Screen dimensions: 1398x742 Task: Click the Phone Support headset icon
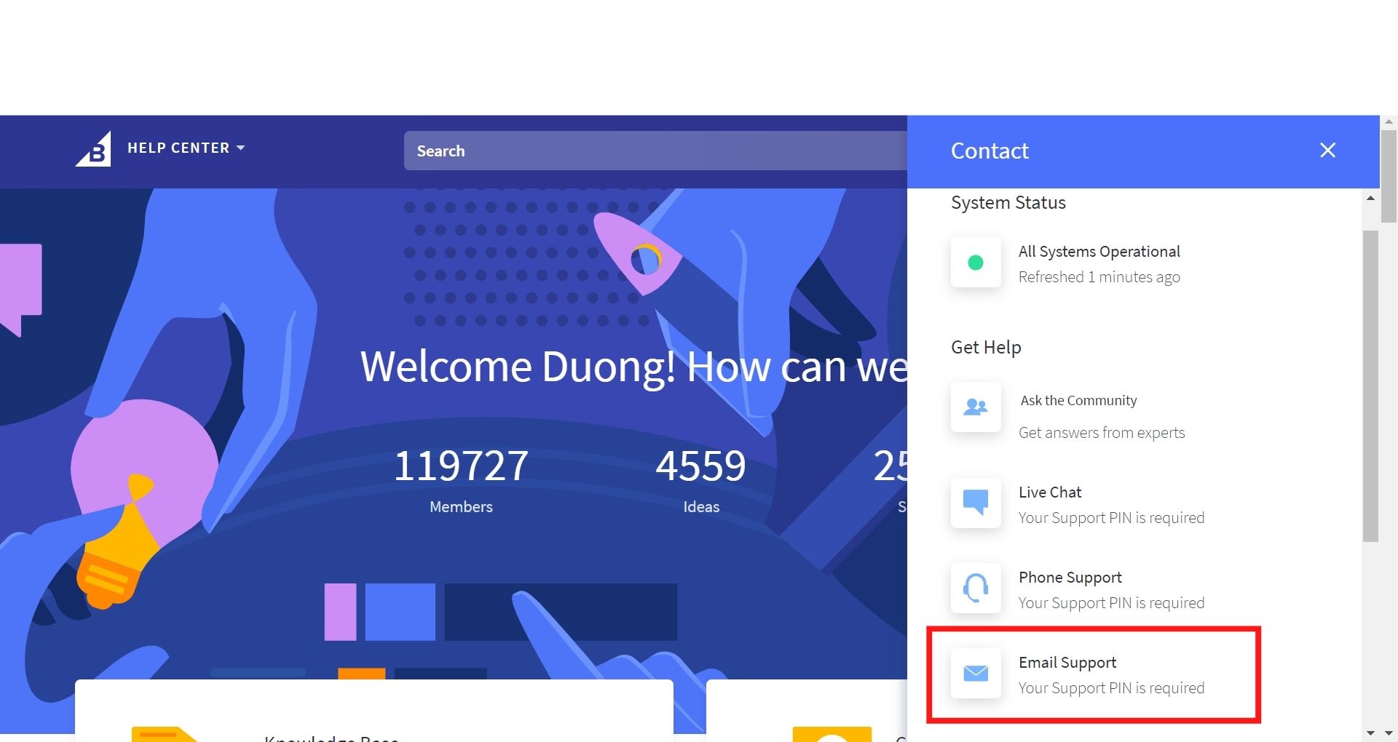976,588
